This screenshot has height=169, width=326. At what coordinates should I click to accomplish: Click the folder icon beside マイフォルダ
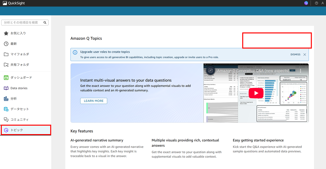click(6, 54)
